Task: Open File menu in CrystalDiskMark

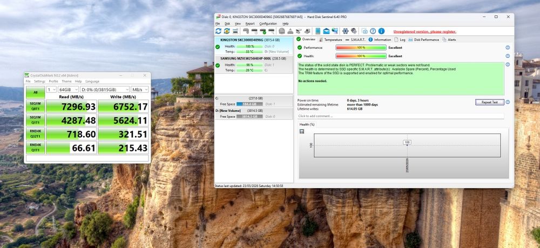Action: 28,81
